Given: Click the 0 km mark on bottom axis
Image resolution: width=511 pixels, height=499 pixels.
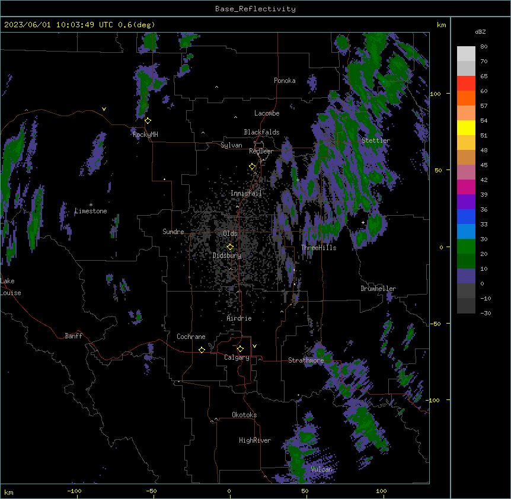Looking at the screenshot, I should 229,491.
